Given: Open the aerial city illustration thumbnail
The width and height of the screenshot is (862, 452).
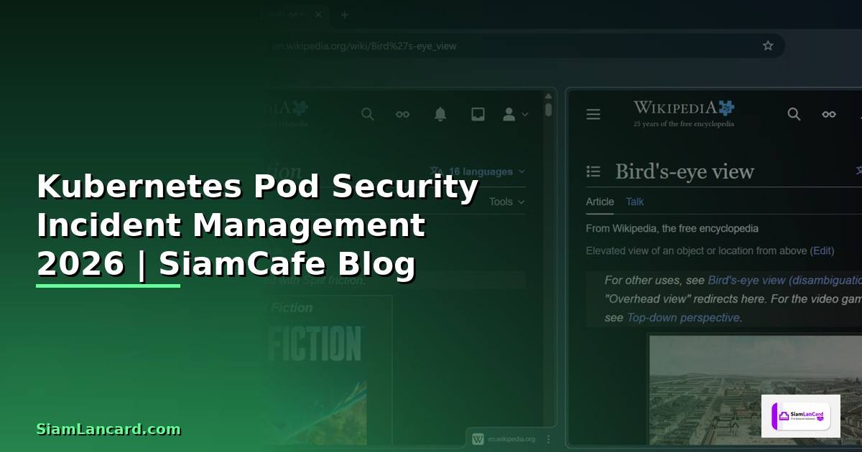Looking at the screenshot, I should pos(756,390).
